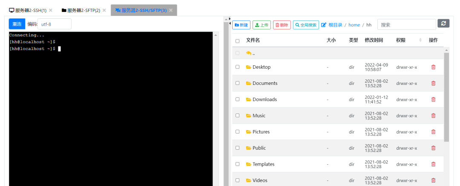Viewport: 460px width, 186px height.
Task: Click the 新建 button
Action: click(241, 25)
